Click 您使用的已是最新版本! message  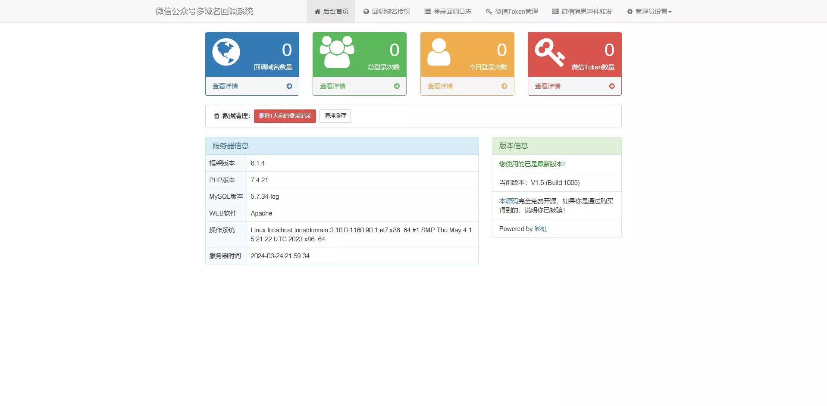[532, 164]
